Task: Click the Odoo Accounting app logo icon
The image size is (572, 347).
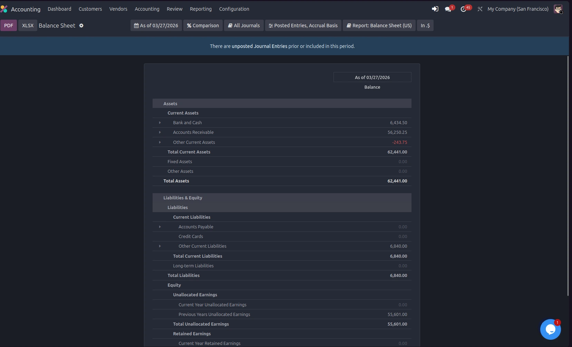Action: point(4,9)
